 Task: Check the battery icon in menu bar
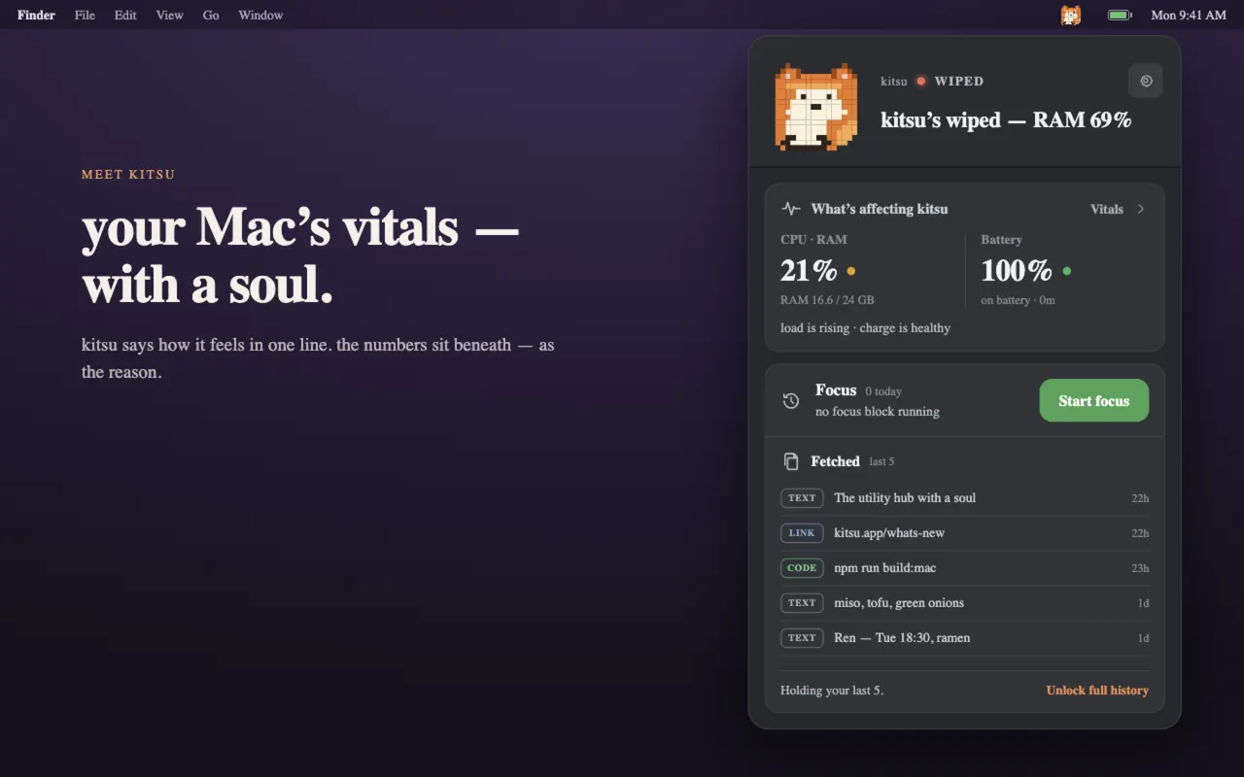tap(1120, 15)
